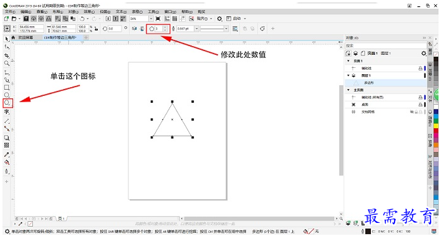Image resolution: width=440 pixels, height=236 pixels.
Task: Open the dropdown arrow next to Open icon
Action: [x=19, y=19]
